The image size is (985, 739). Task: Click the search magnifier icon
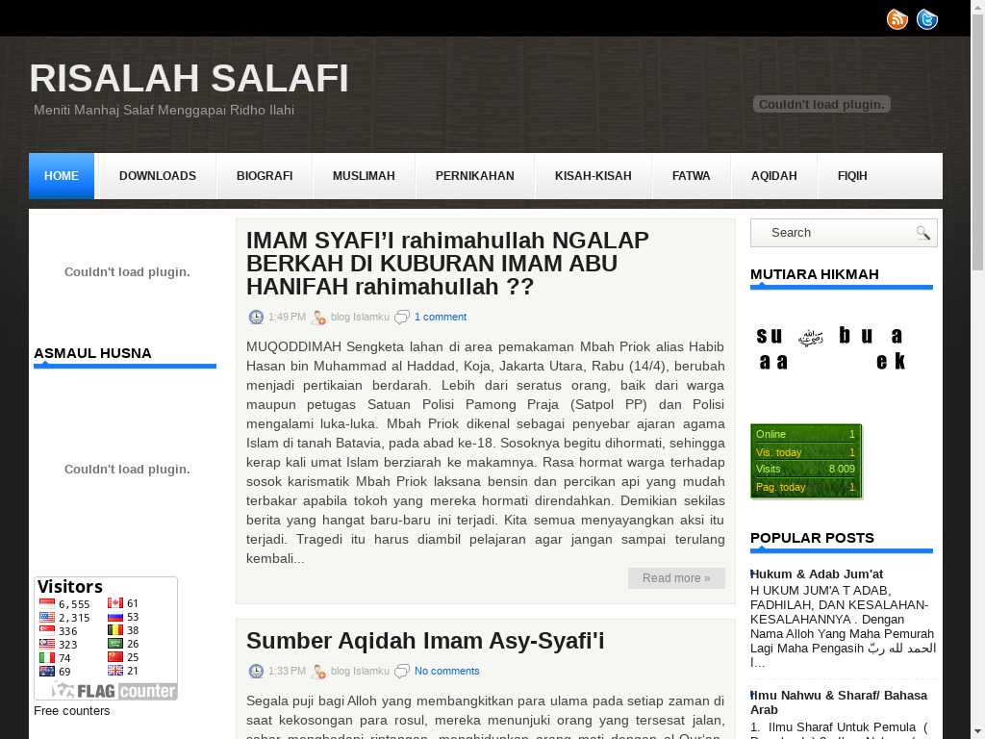click(922, 233)
